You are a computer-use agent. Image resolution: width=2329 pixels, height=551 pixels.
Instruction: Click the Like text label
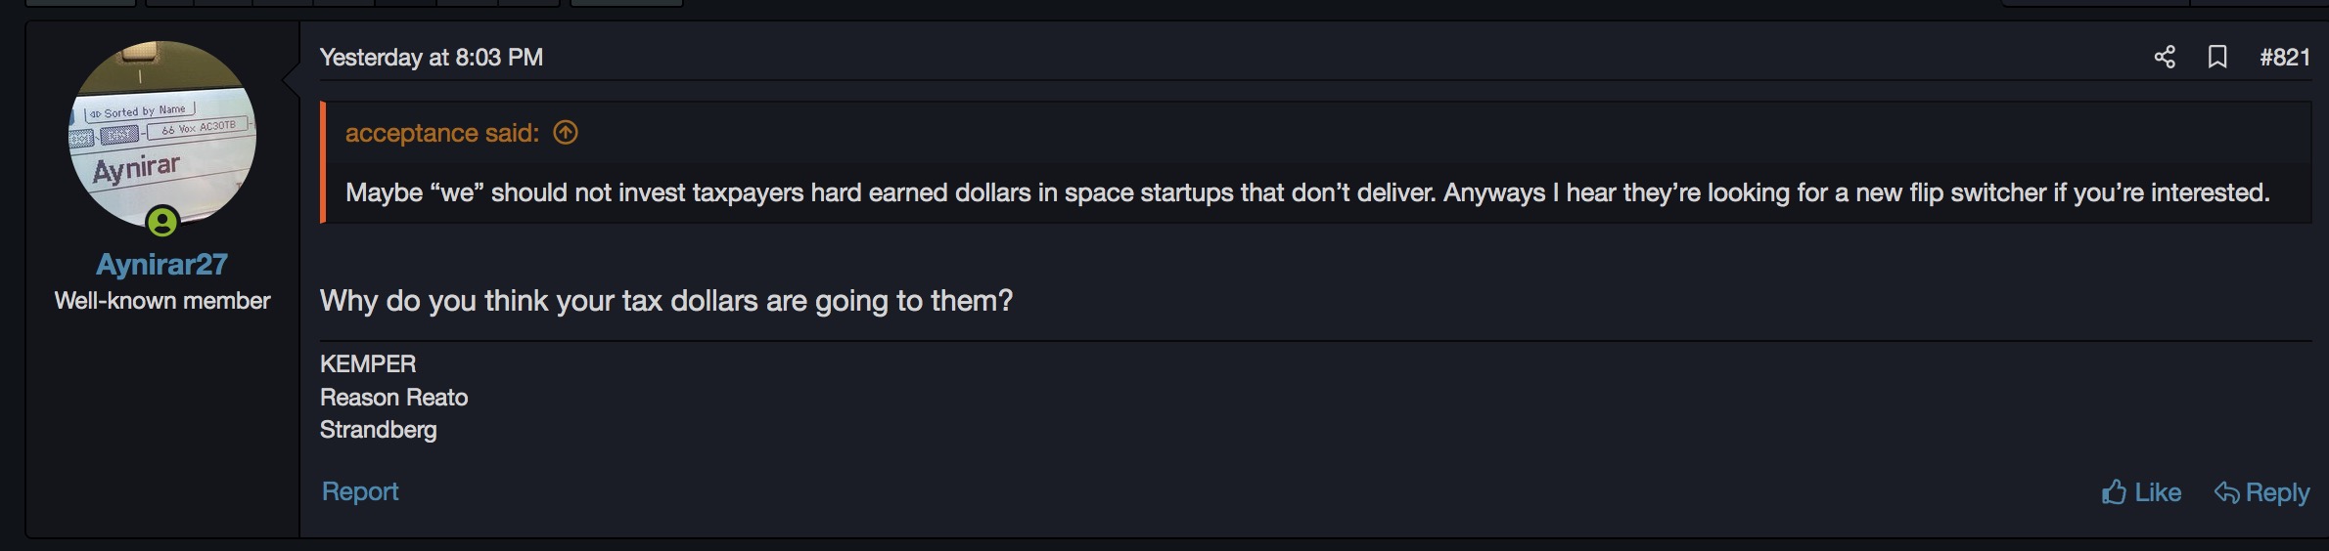click(x=2158, y=492)
